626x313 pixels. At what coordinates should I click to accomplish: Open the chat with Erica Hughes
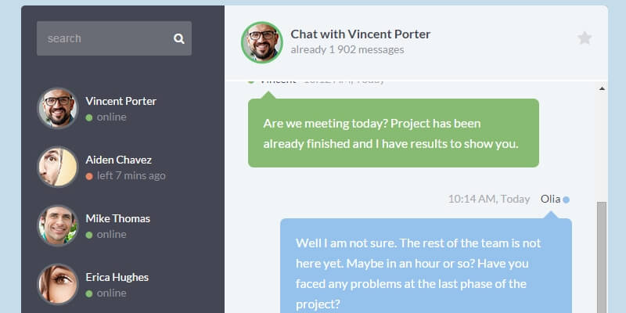(117, 277)
